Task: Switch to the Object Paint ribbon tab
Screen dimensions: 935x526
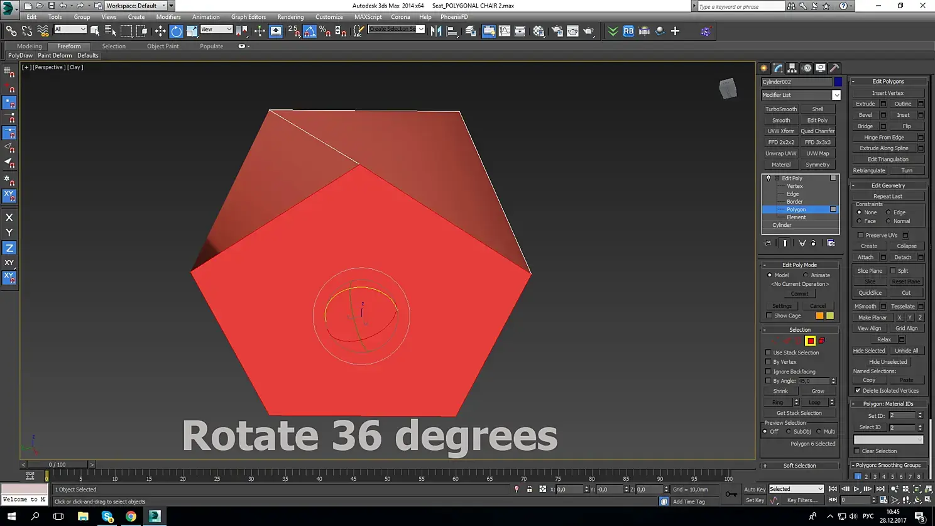Action: click(x=163, y=46)
